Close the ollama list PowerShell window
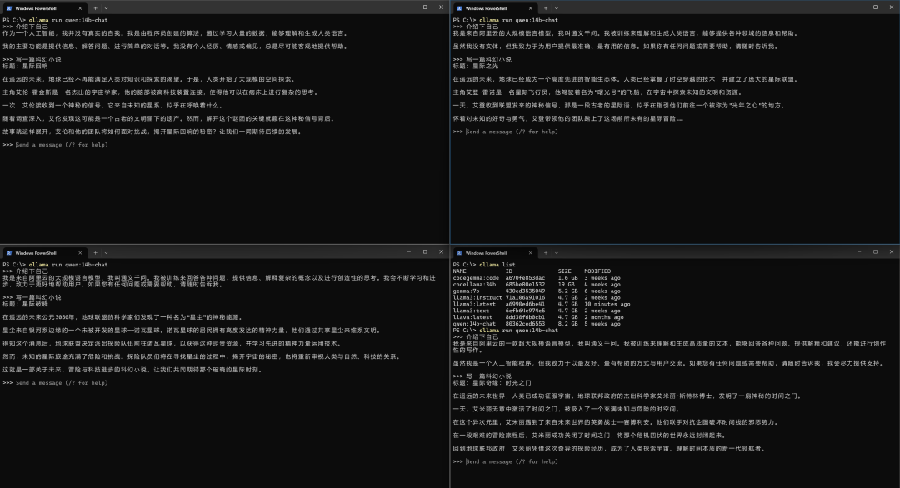 click(892, 251)
